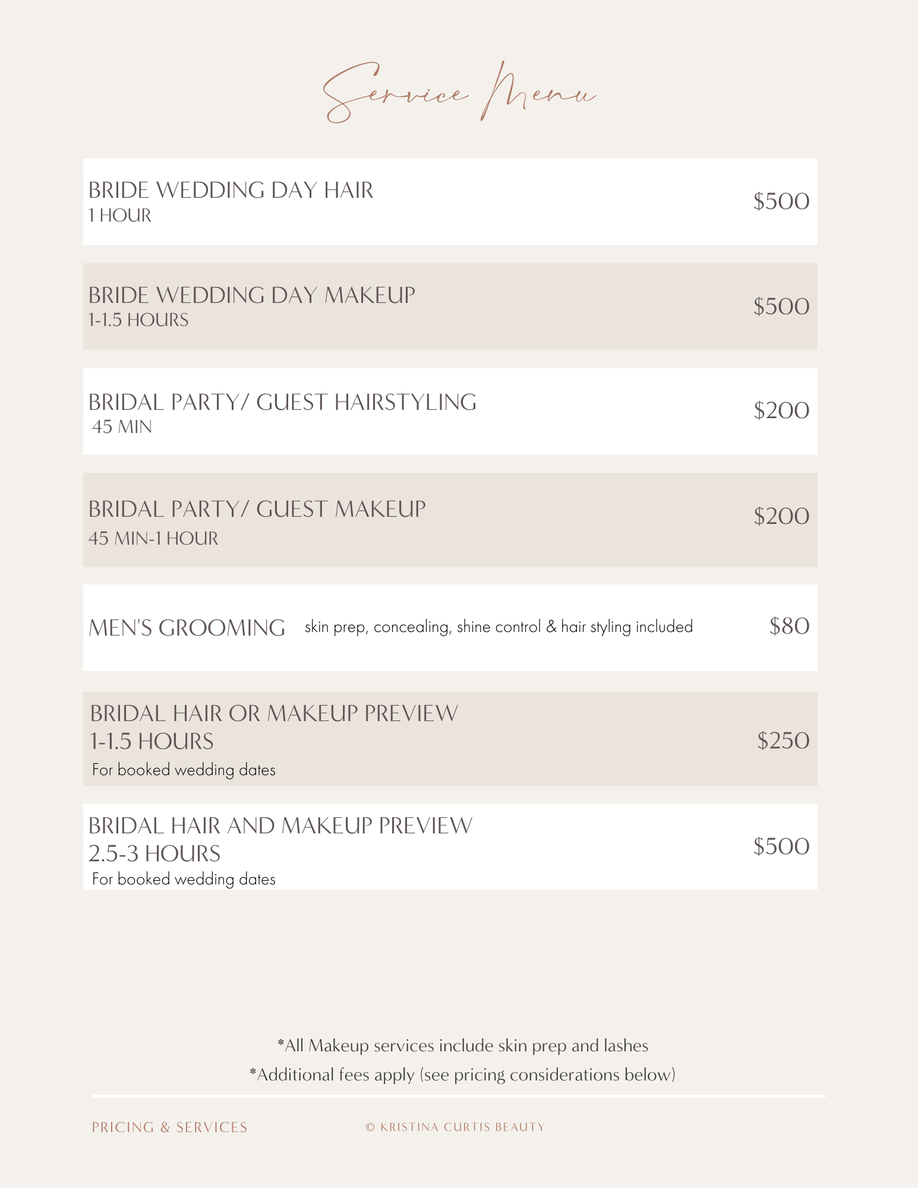918x1188 pixels.
Task: Select Bridal Party/ Guest Makeup title
Action: tap(257, 509)
